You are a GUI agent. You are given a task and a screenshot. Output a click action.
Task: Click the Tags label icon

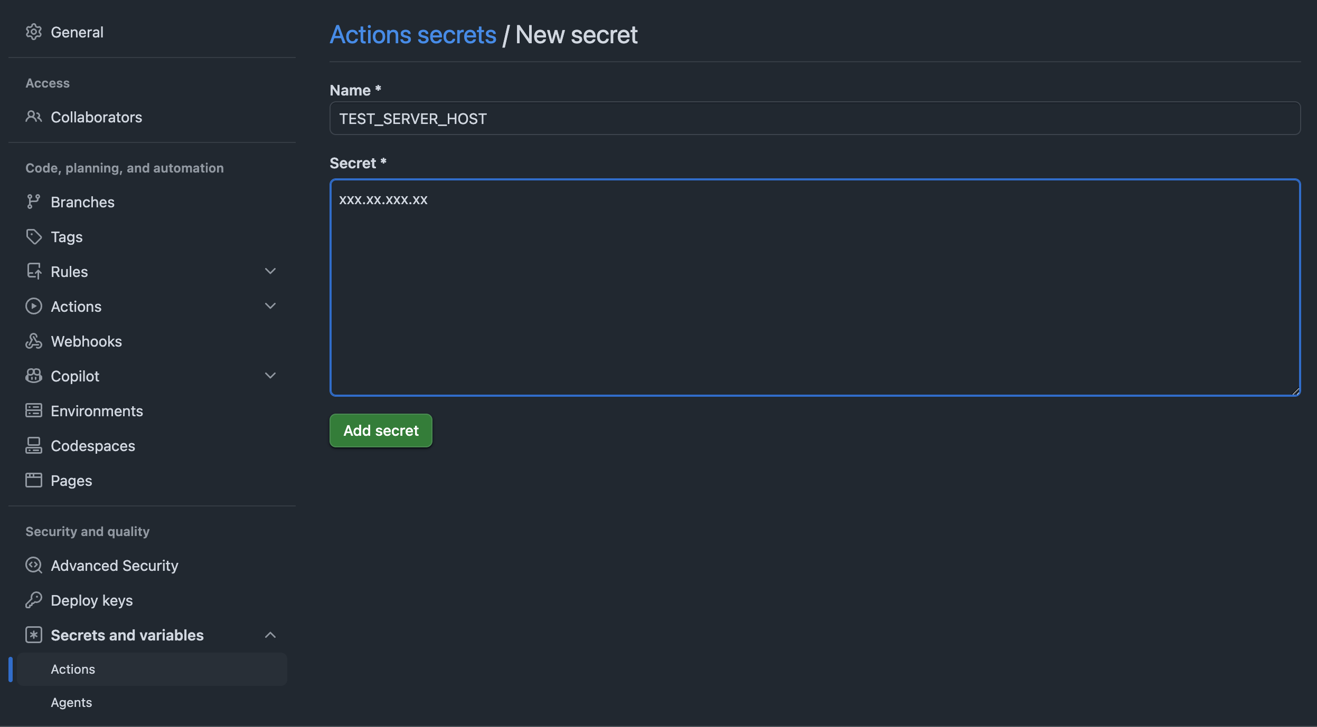point(34,236)
